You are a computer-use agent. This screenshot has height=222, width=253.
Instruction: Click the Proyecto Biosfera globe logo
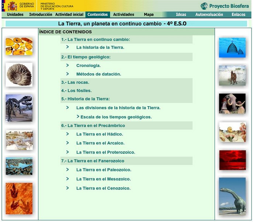204,6
